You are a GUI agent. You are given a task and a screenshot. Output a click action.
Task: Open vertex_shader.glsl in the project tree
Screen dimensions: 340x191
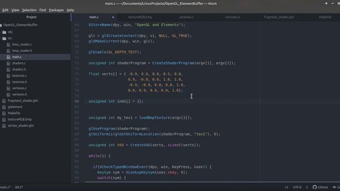point(21,126)
